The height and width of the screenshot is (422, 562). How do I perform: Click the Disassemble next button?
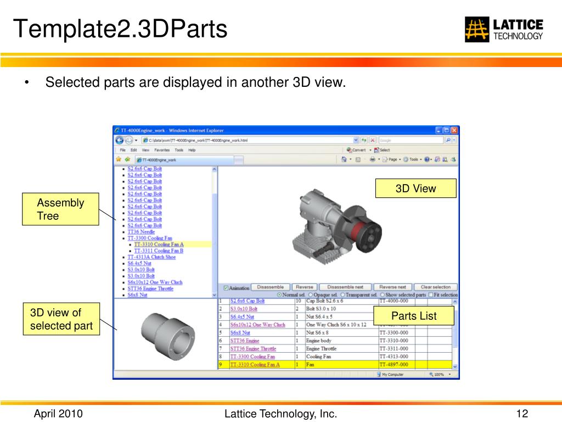pos(345,287)
